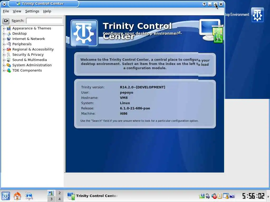Click the Security & Privacy keys icon
Image resolution: width=270 pixels, height=202 pixels.
pos(9,55)
